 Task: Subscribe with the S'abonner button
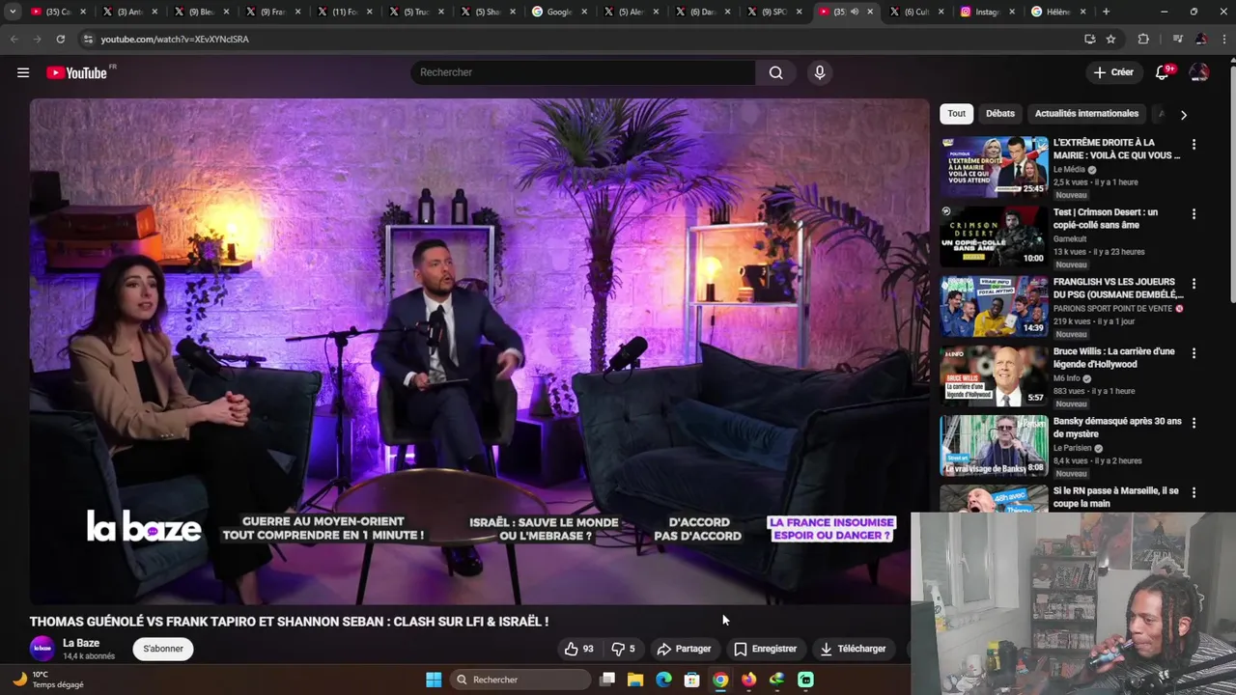[x=163, y=649]
